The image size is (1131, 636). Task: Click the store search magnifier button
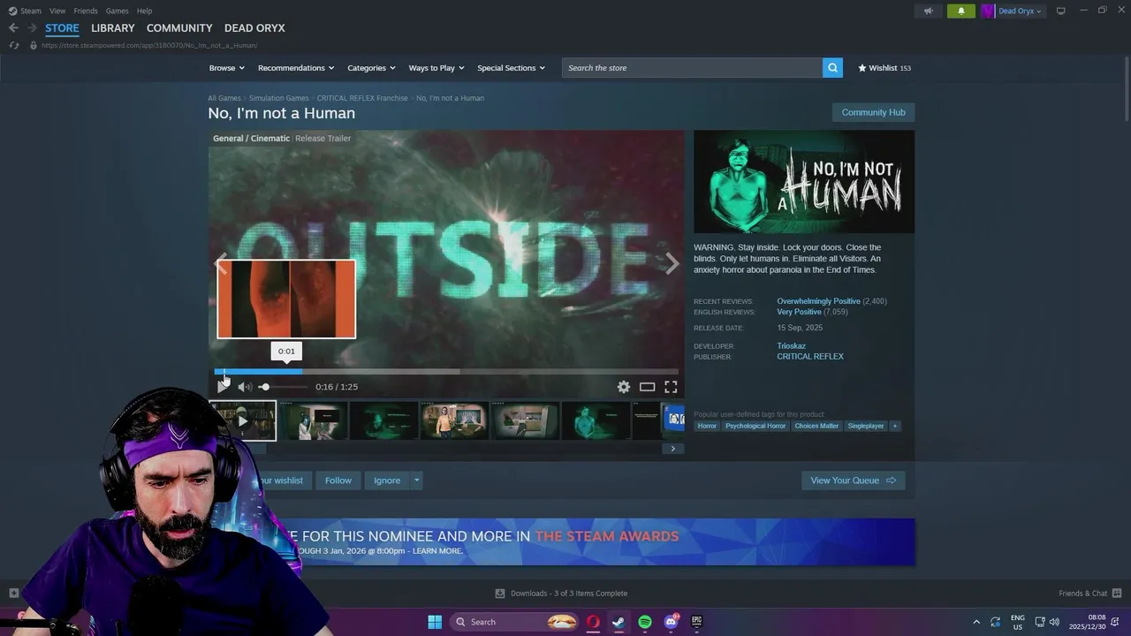tap(832, 68)
